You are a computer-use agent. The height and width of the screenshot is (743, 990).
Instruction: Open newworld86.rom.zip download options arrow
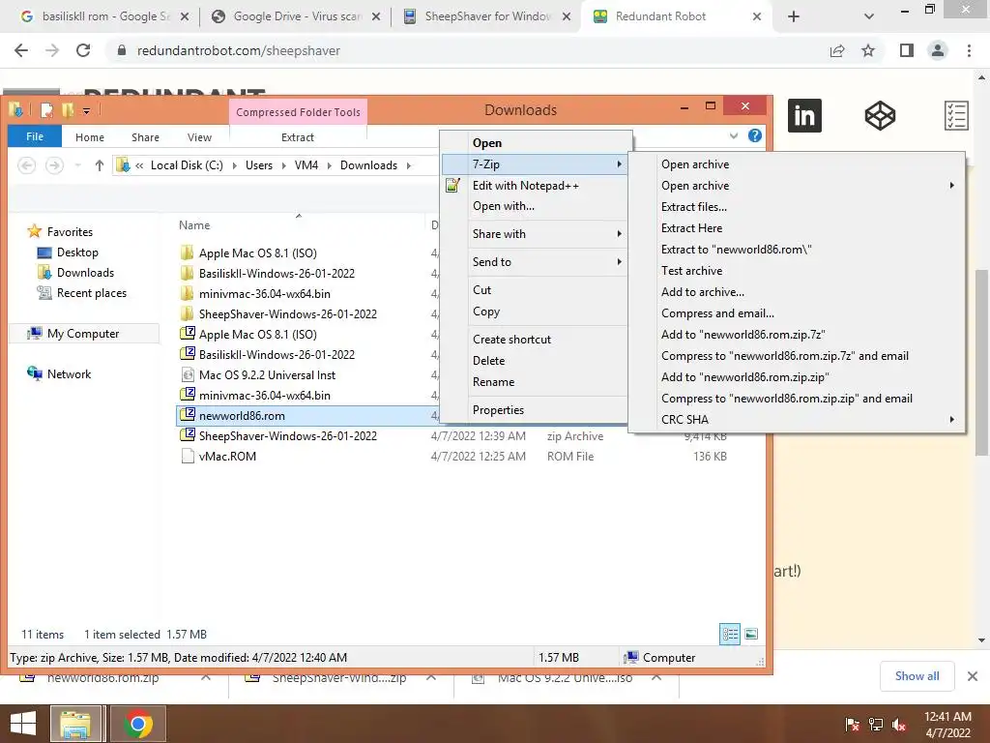pyautogui.click(x=206, y=678)
